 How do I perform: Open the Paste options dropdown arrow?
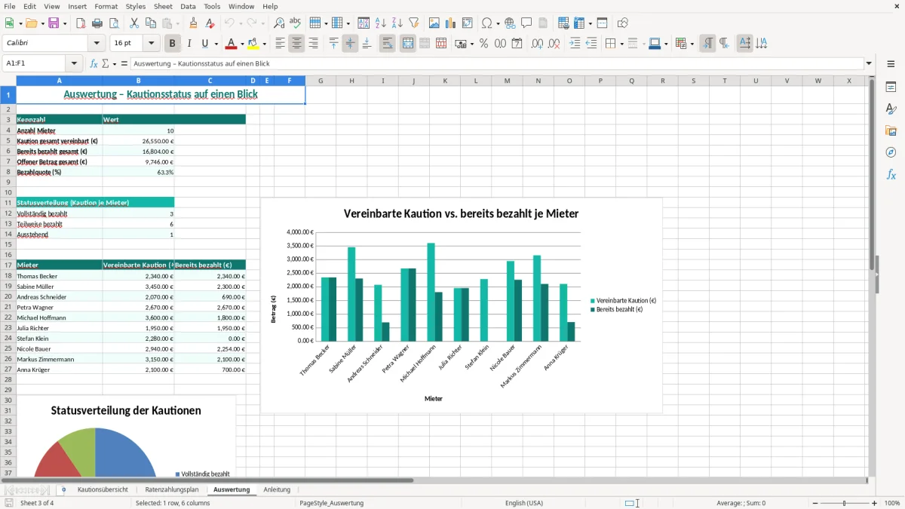click(176, 23)
